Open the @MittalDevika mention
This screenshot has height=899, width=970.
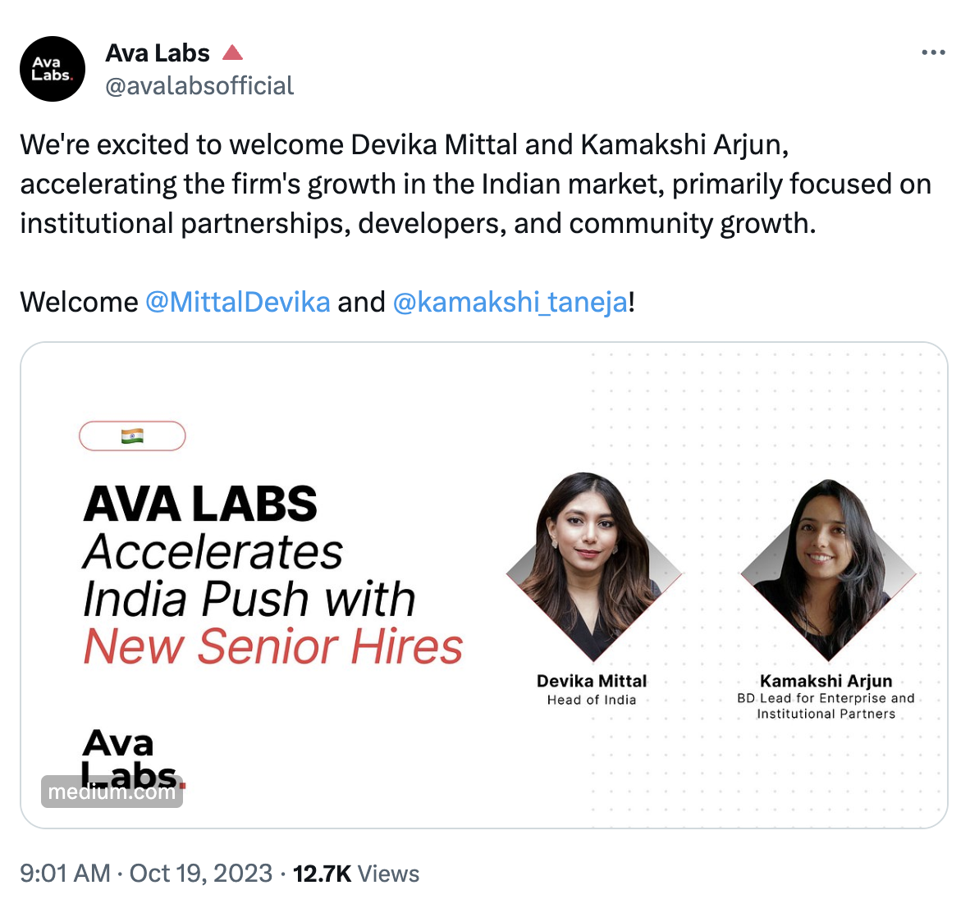(x=238, y=302)
